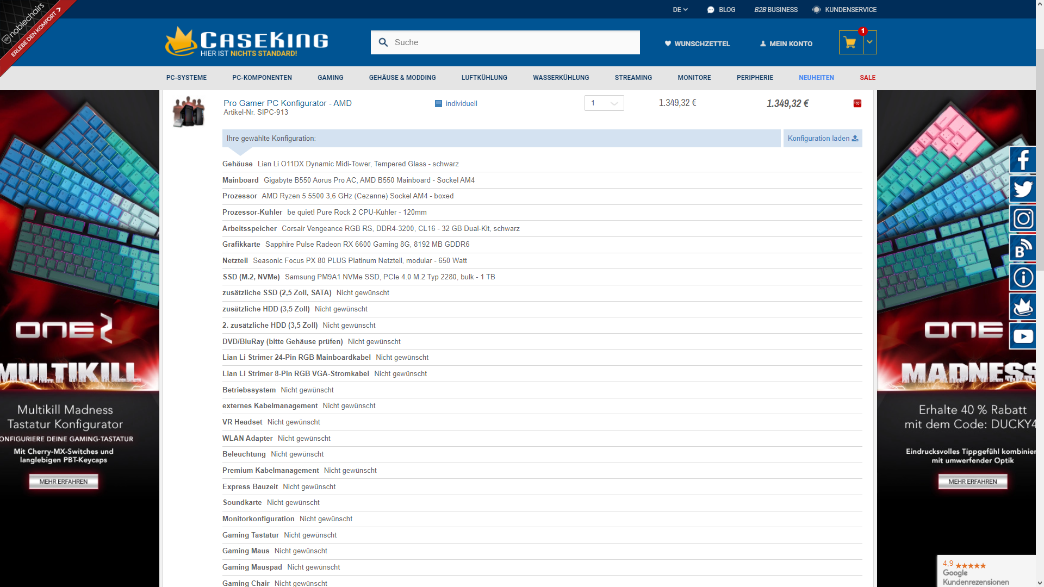1044x587 pixels.
Task: Open Pro Gamer PC Konfigurator link
Action: click(x=287, y=103)
